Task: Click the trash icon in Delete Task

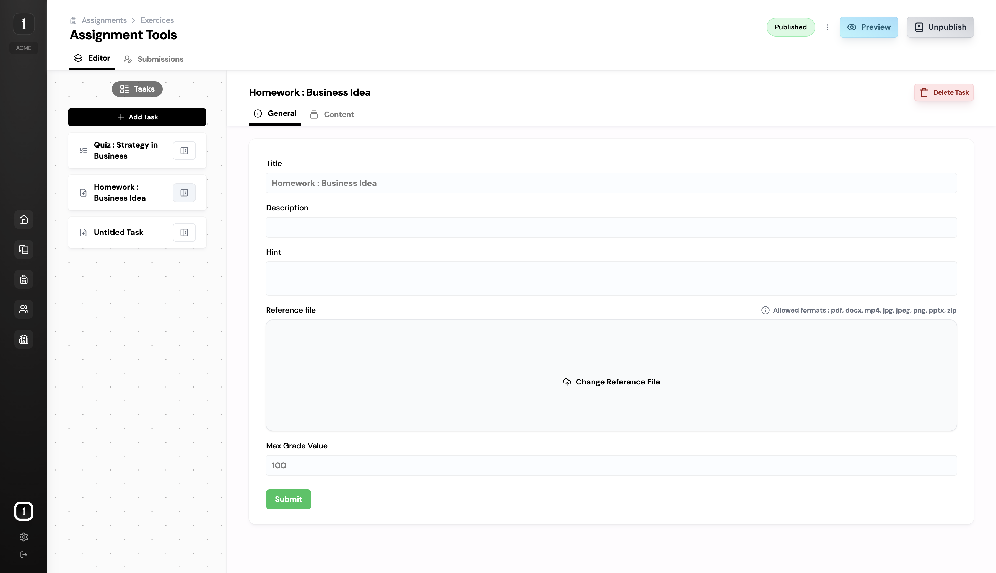Action: [x=924, y=92]
